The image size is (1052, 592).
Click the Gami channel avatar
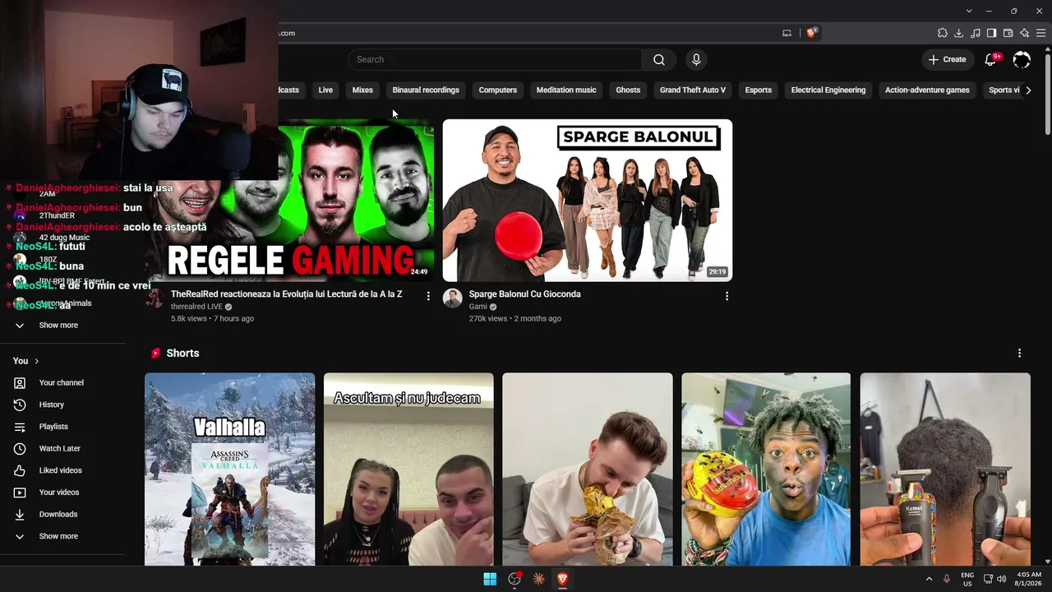pos(453,298)
